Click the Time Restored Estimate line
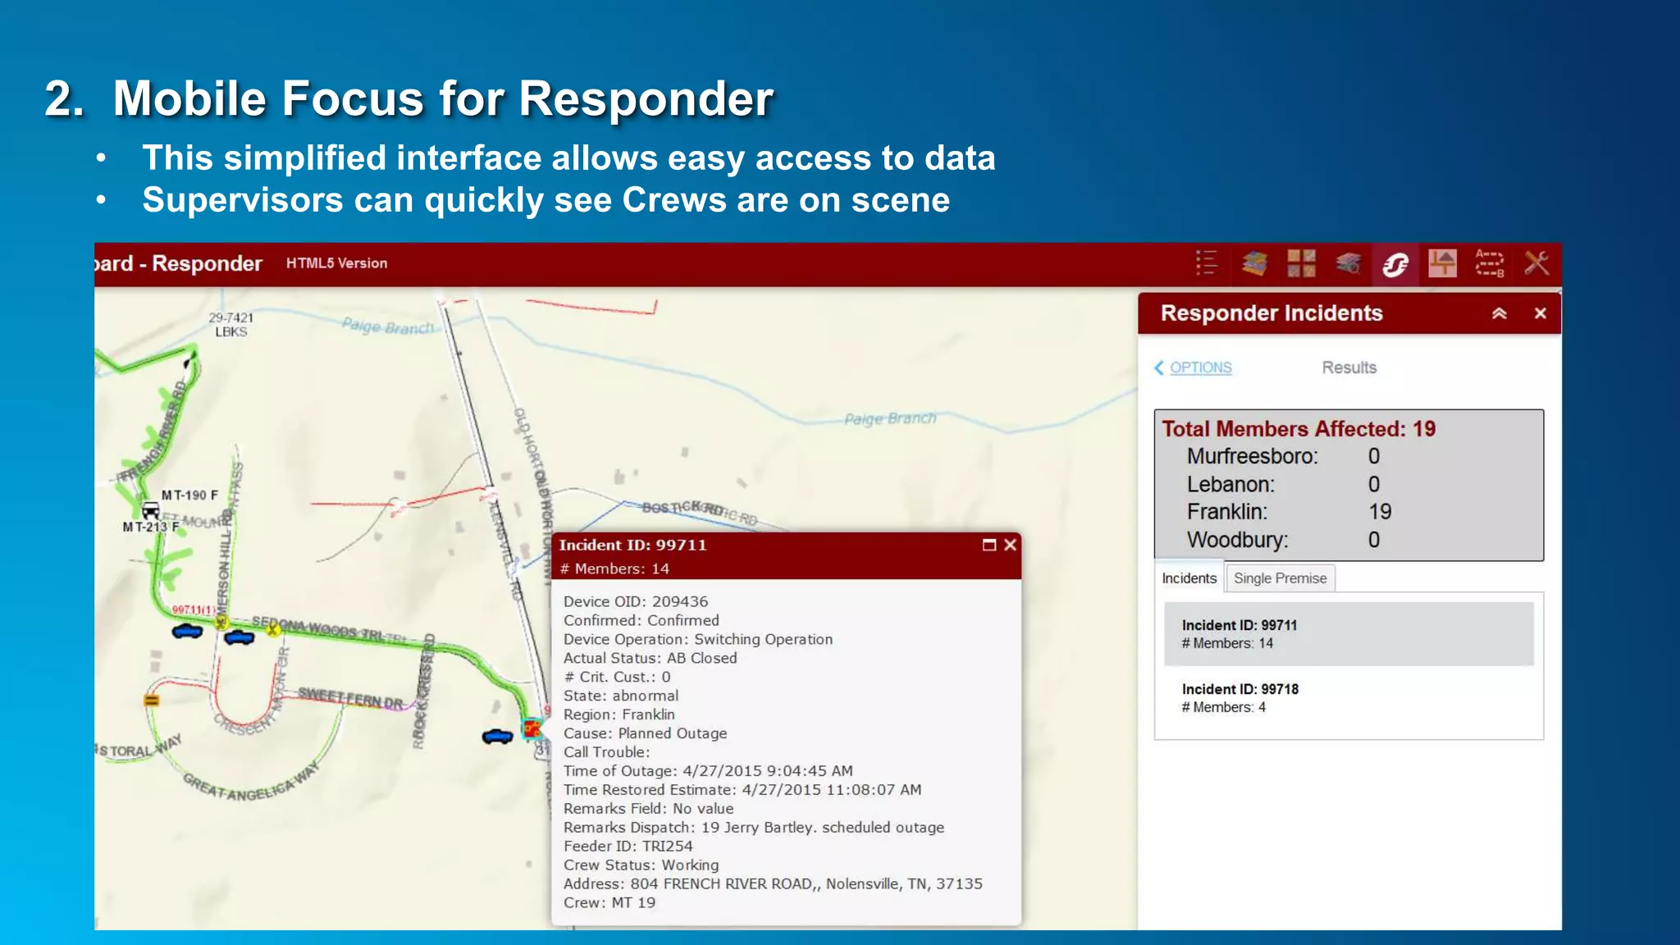 (742, 790)
